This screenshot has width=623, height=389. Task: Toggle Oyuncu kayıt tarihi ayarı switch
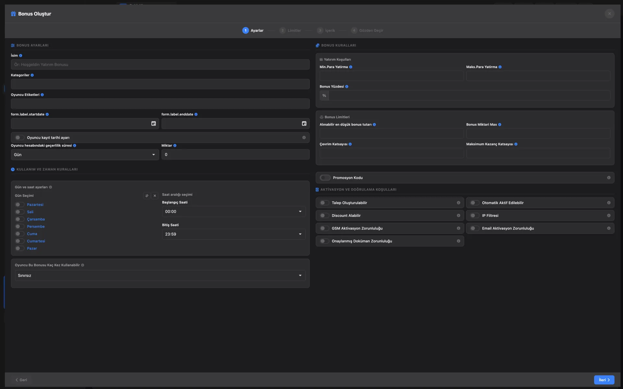click(19, 138)
